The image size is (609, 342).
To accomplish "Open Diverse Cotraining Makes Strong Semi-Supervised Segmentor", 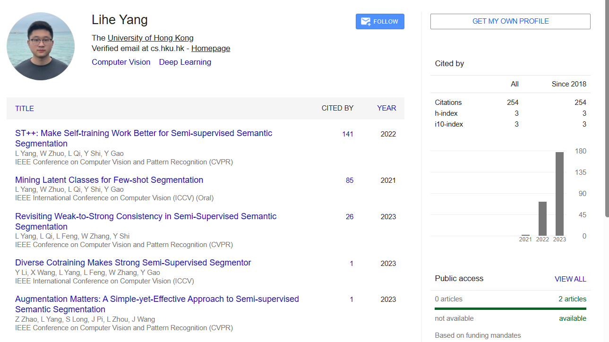I will [x=133, y=263].
